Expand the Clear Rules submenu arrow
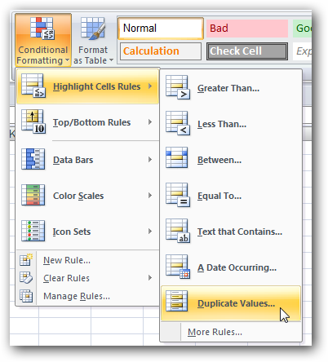This screenshot has width=328, height=362. coord(150,278)
